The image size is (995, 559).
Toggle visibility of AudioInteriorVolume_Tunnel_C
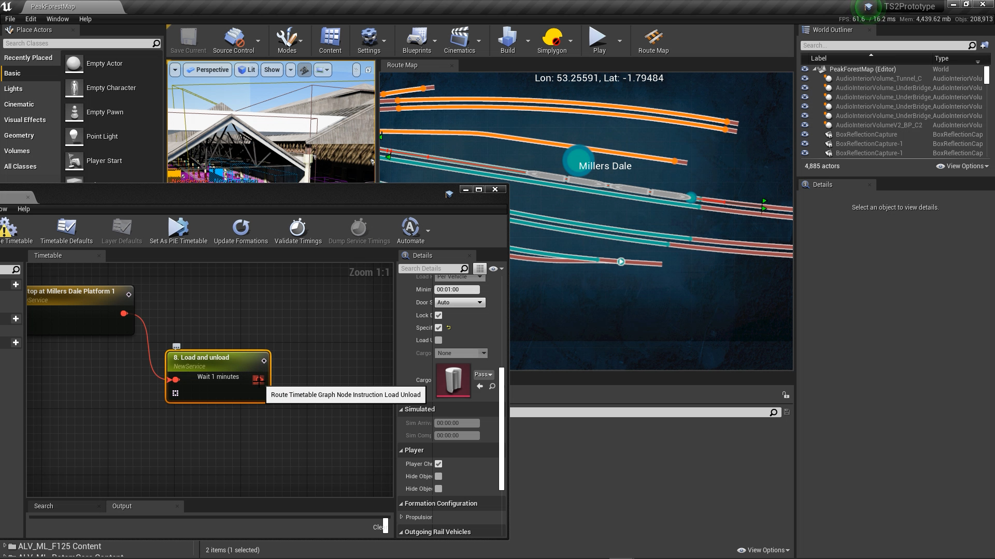tap(805, 78)
